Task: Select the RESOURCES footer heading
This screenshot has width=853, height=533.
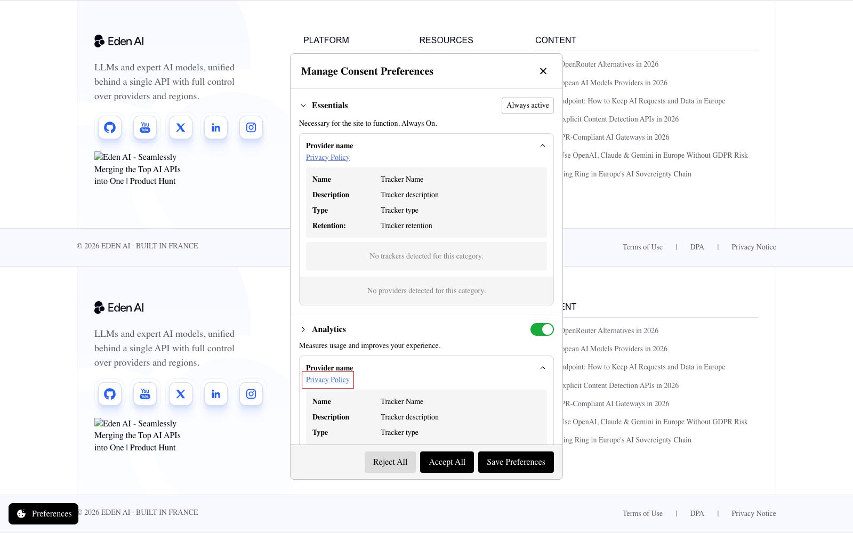Action: (446, 41)
